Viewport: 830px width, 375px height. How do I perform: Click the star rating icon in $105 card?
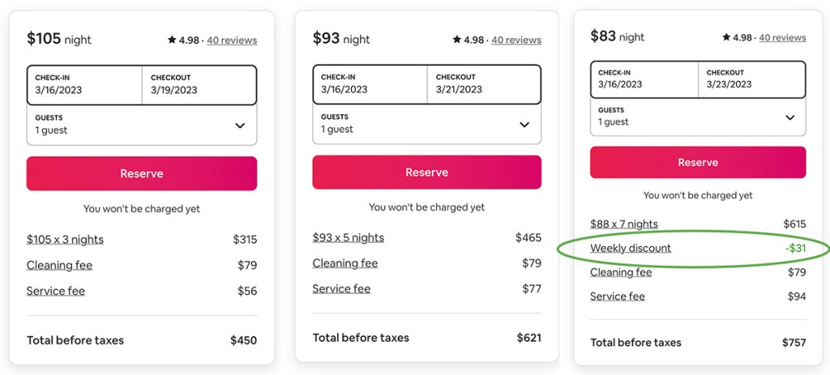[x=172, y=40]
